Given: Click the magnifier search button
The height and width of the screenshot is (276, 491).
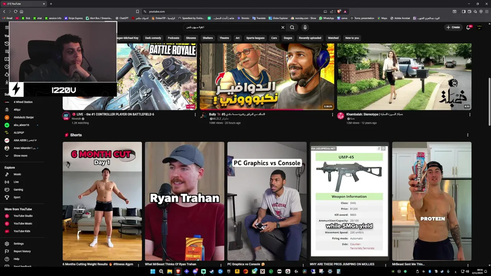Looking at the screenshot, I should tap(292, 27).
